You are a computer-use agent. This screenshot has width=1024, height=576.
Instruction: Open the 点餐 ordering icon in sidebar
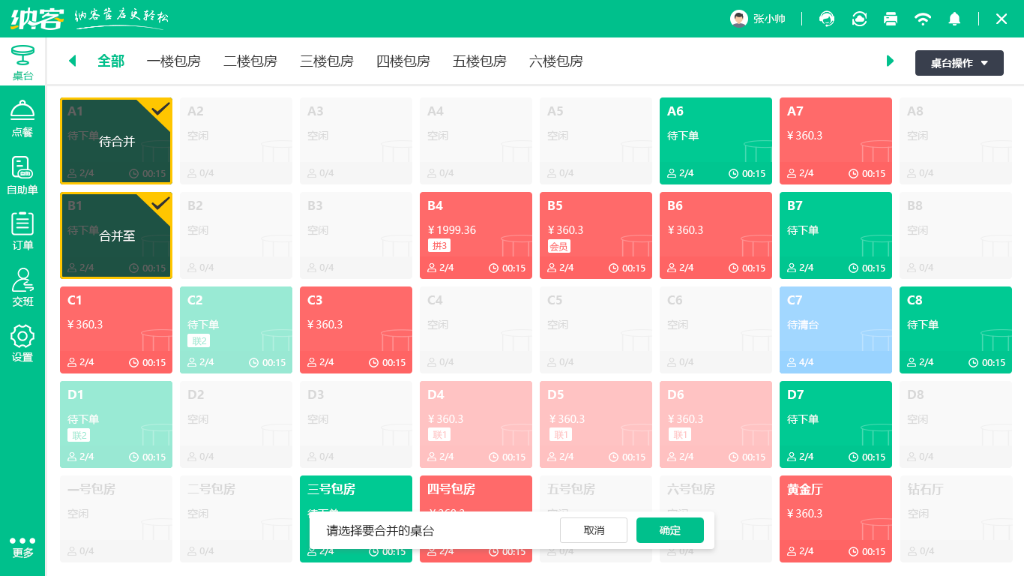pos(22,118)
